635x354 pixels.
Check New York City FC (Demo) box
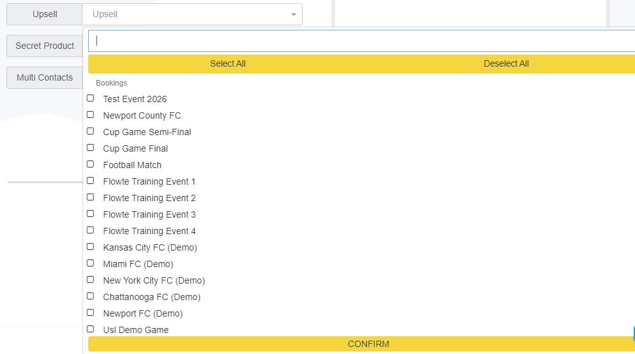[90, 280]
